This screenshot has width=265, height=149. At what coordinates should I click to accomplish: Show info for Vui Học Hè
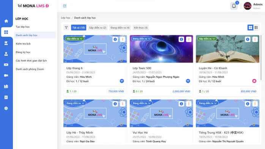181,104
